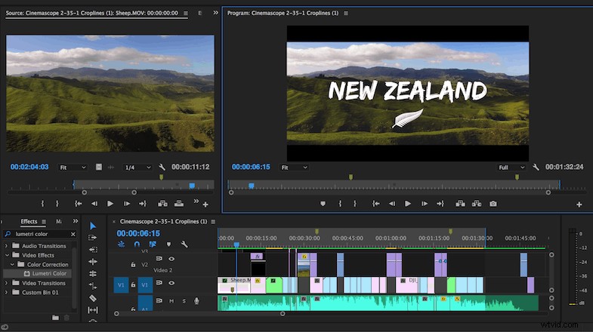Toggle V2 track output eye
The image size is (593, 332).
[171, 259]
